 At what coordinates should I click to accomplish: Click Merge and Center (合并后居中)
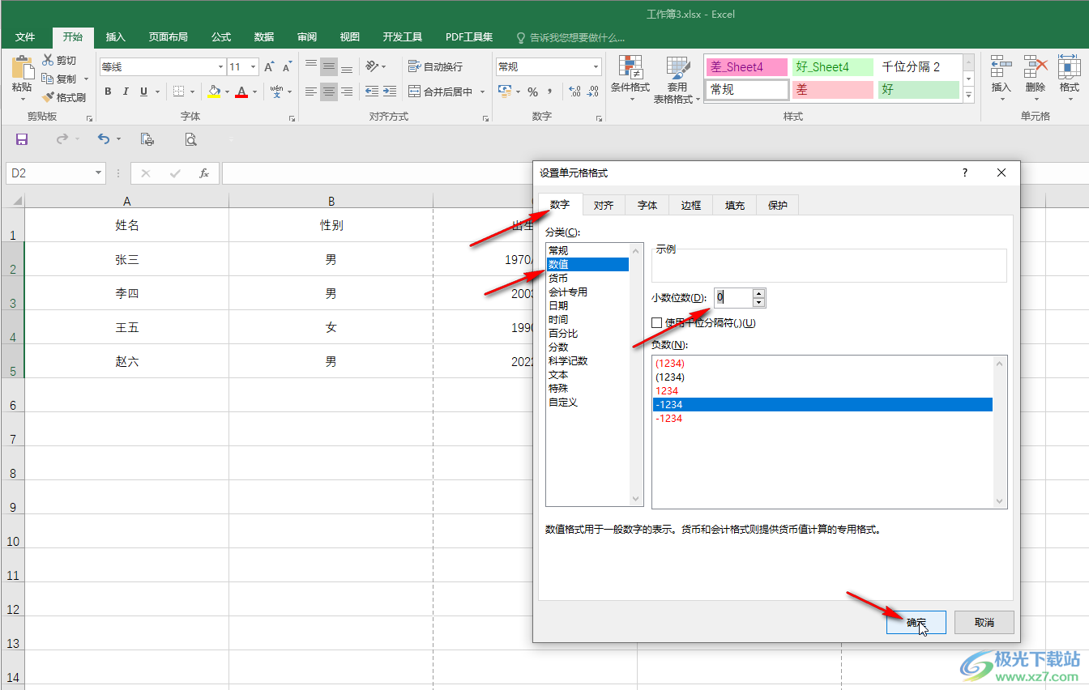click(x=441, y=92)
